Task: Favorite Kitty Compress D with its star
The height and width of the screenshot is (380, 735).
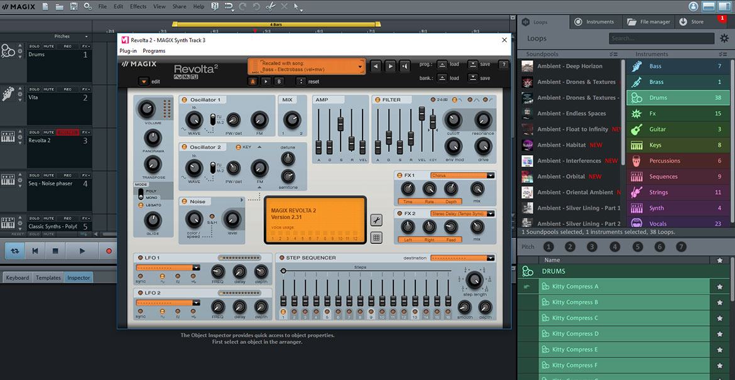Action: (719, 334)
